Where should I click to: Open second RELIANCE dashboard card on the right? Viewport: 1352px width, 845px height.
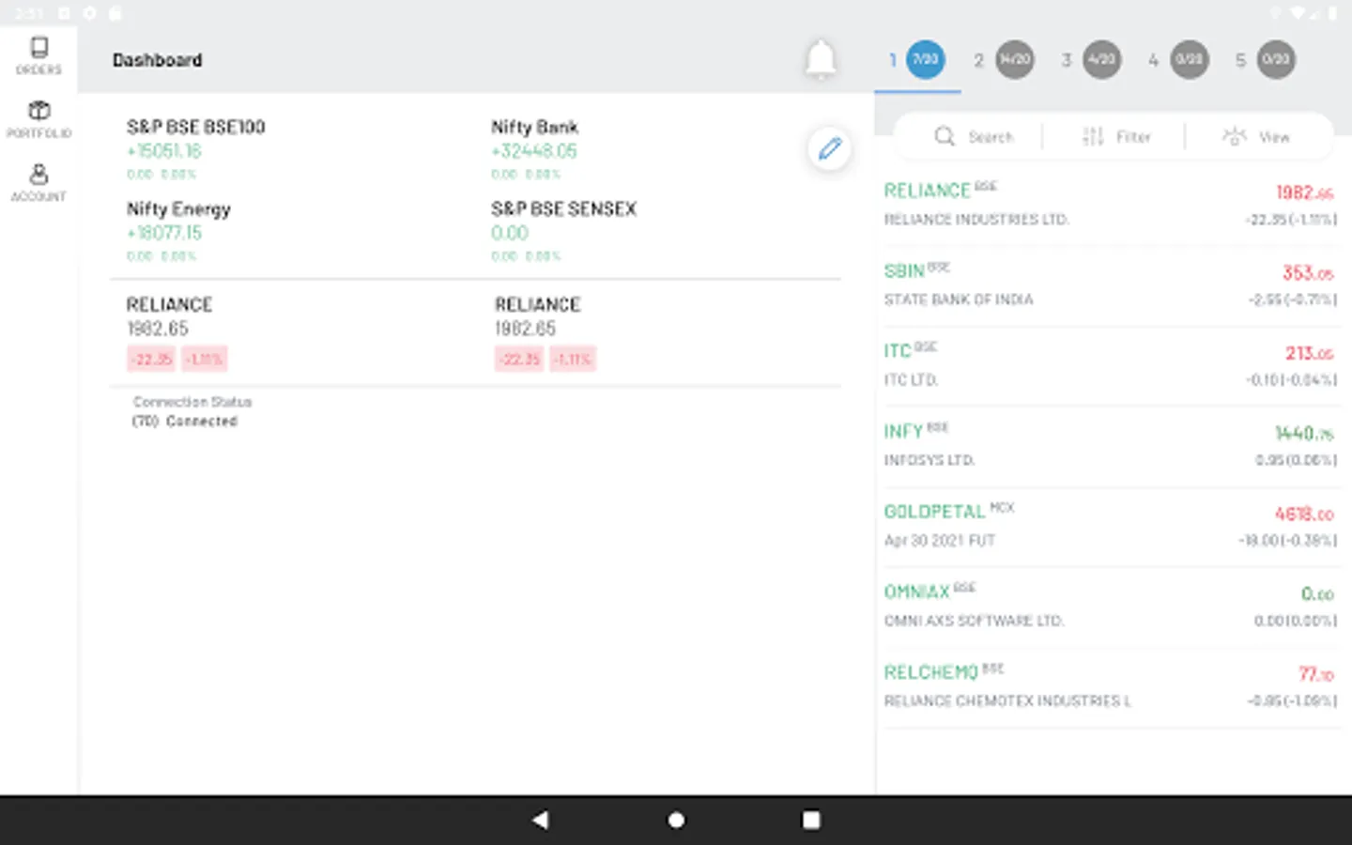click(545, 332)
